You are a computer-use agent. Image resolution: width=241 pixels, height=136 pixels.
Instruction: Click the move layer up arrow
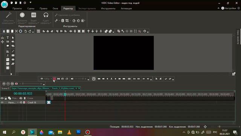pos(88,31)
